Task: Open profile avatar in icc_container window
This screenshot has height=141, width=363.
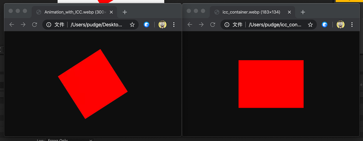Action: coord(340,25)
